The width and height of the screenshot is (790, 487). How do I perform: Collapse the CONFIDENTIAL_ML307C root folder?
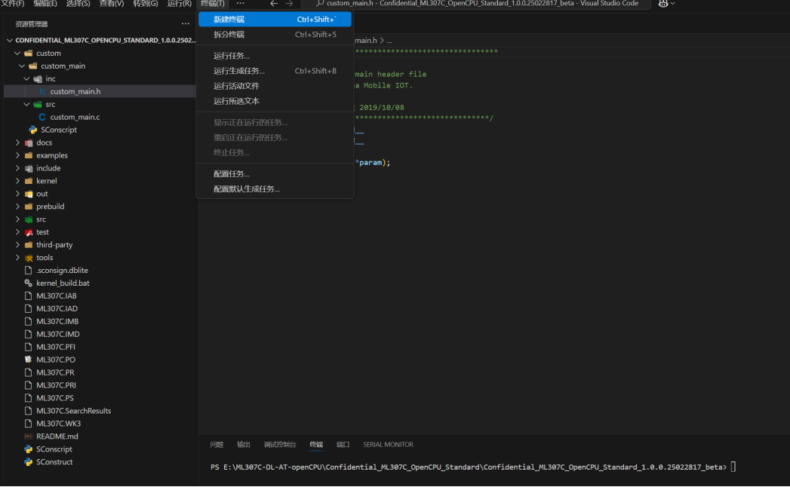click(10, 40)
